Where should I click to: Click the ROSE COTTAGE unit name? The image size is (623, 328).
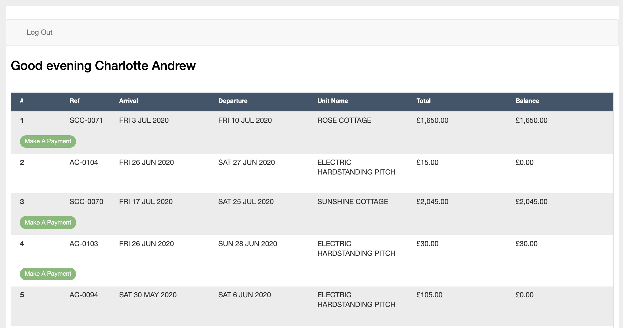(x=344, y=121)
